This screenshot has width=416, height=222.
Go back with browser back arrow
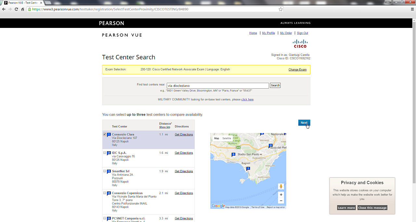[4, 9]
